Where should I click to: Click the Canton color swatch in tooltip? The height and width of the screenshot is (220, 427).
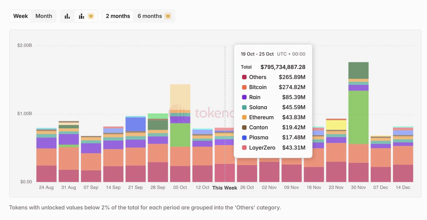click(x=244, y=127)
